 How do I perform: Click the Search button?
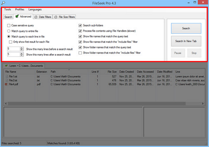(186, 28)
